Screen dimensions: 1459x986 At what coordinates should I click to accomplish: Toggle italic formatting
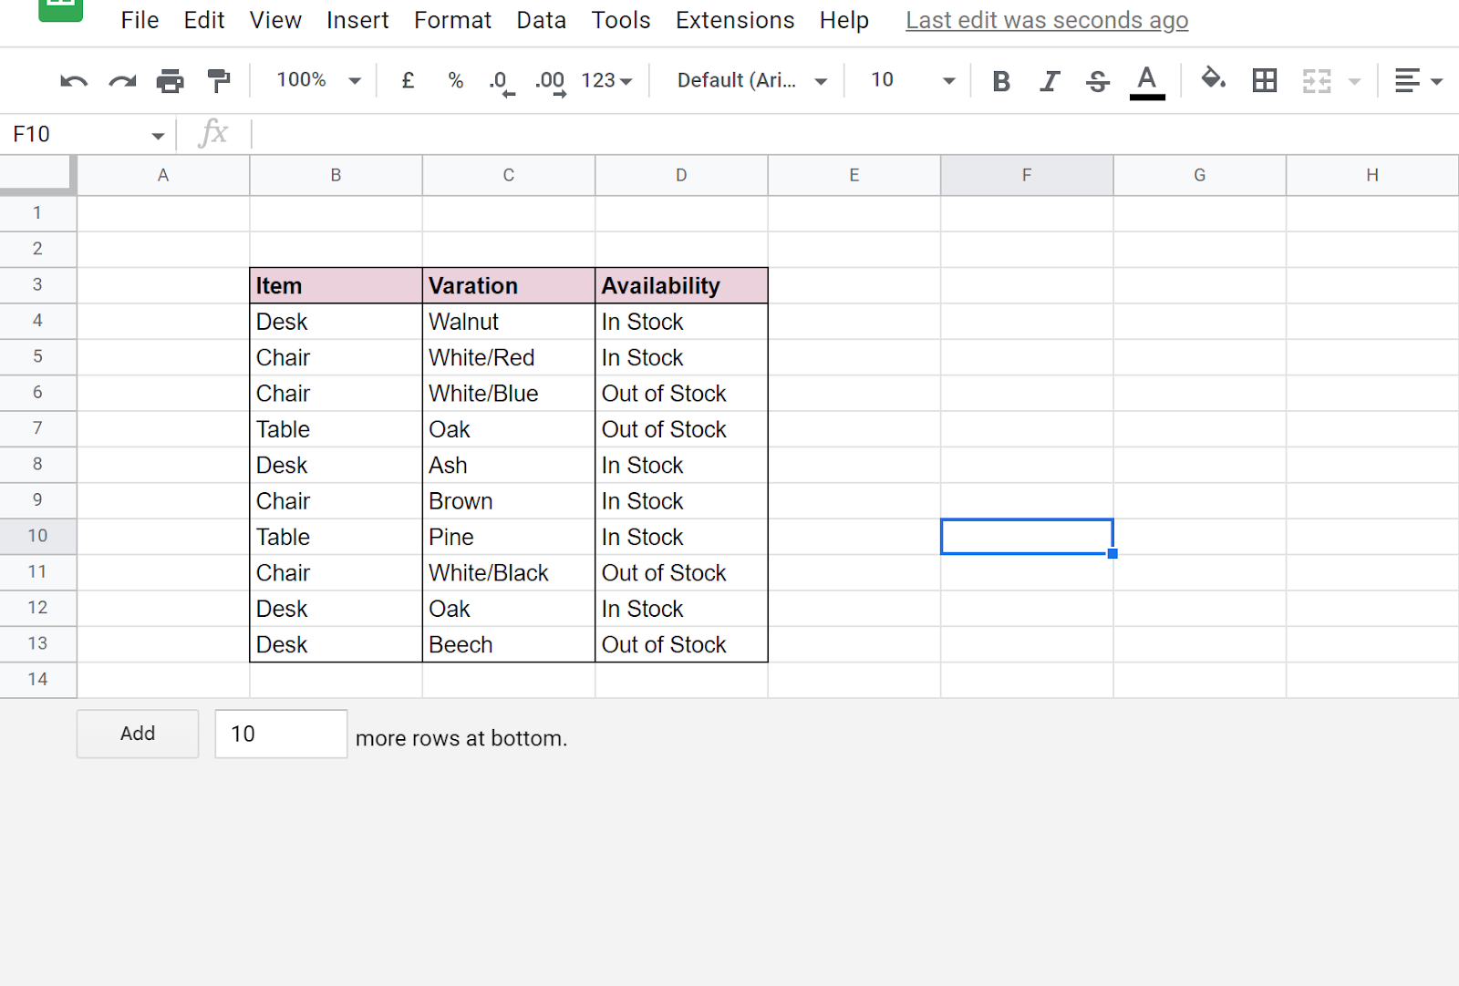pos(1049,80)
